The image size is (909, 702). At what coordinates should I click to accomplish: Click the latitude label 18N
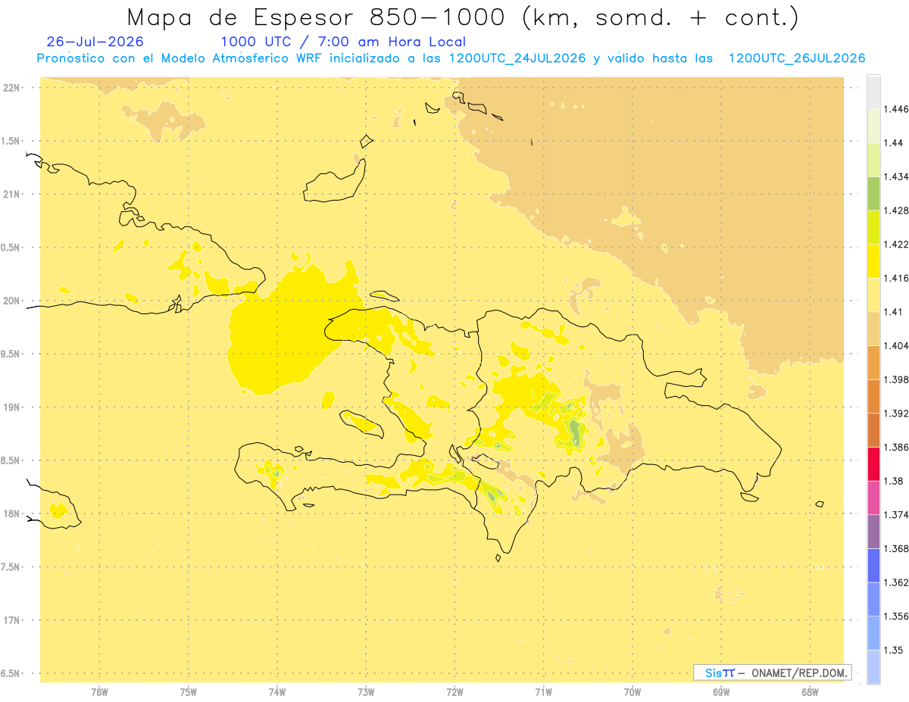coord(11,513)
